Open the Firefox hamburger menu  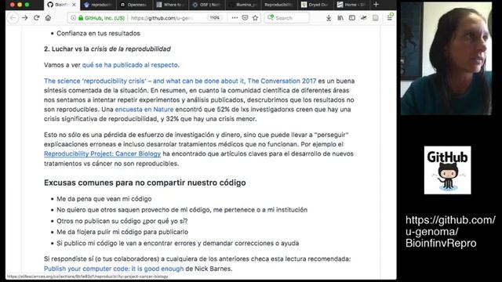[390, 18]
